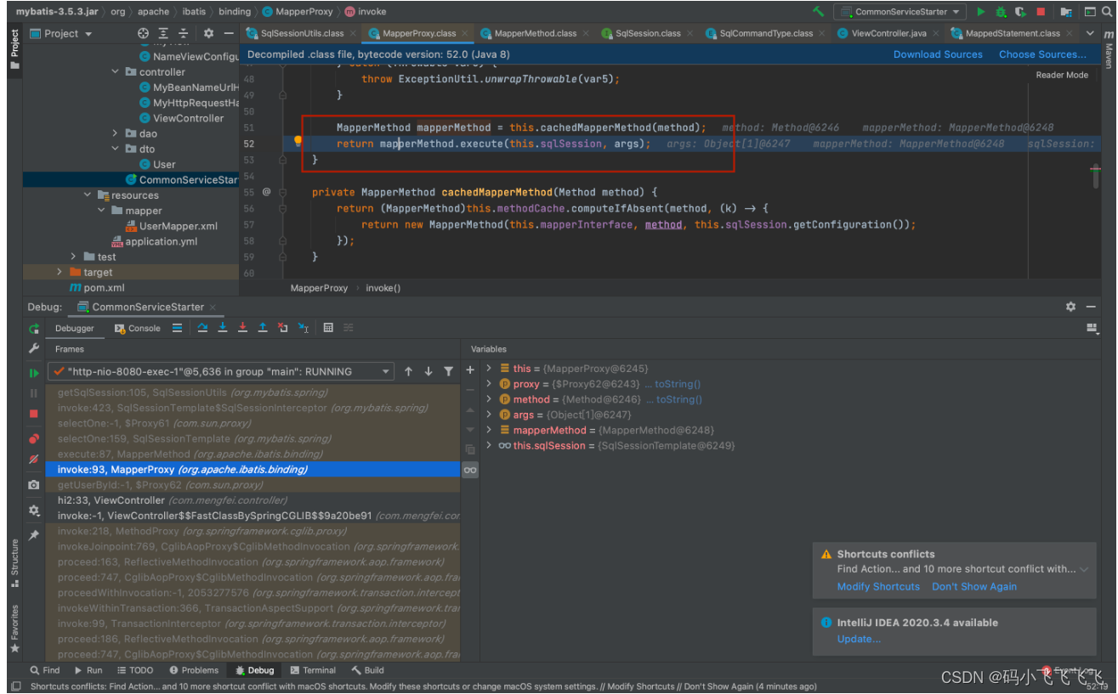This screenshot has height=694, width=1118.
Task: Click the Step Out icon in the debugger toolbar
Action: click(263, 328)
